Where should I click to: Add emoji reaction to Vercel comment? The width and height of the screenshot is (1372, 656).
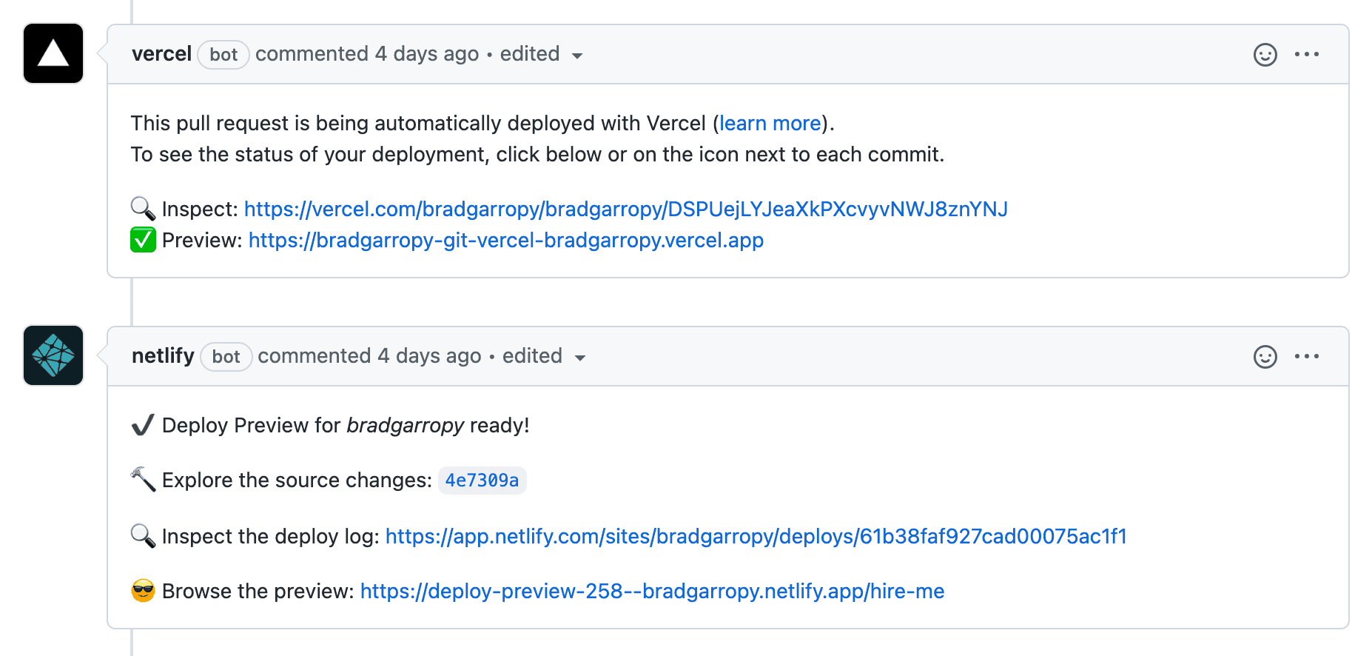pos(1265,55)
